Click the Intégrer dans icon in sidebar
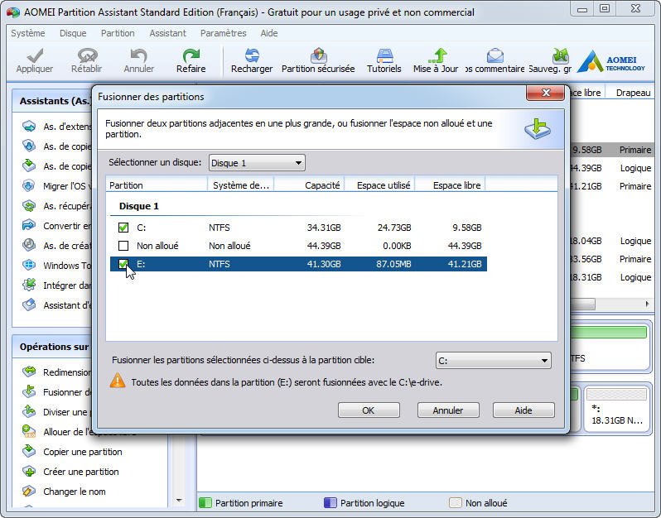This screenshot has width=661, height=518. (x=29, y=285)
